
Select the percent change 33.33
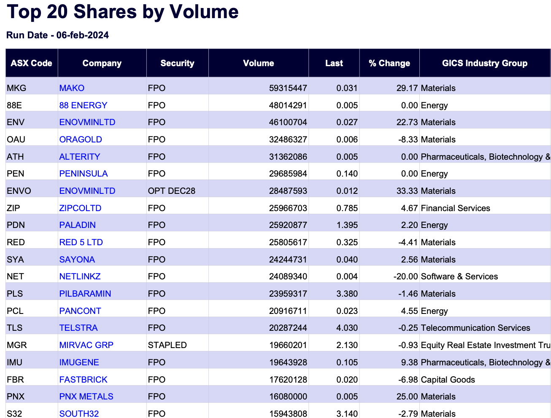coord(407,191)
